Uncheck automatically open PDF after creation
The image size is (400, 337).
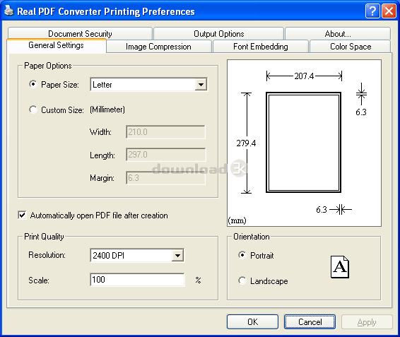tap(22, 215)
